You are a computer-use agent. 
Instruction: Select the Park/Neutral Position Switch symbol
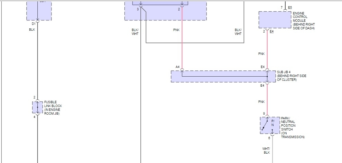[x=270, y=125]
